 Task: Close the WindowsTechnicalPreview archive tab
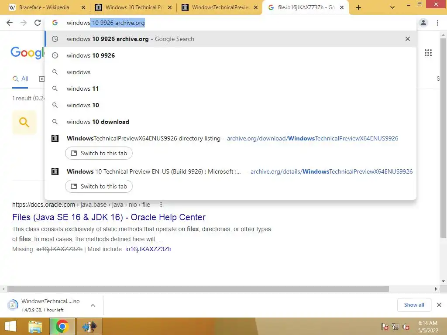point(256,8)
